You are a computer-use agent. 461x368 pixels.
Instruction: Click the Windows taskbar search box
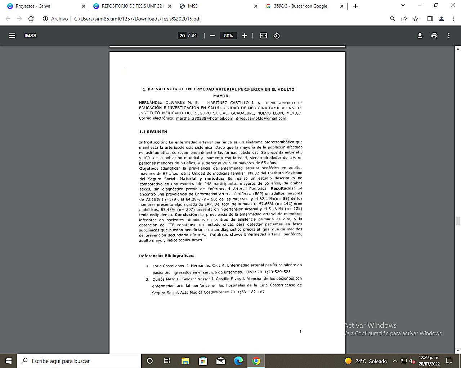(x=79, y=361)
